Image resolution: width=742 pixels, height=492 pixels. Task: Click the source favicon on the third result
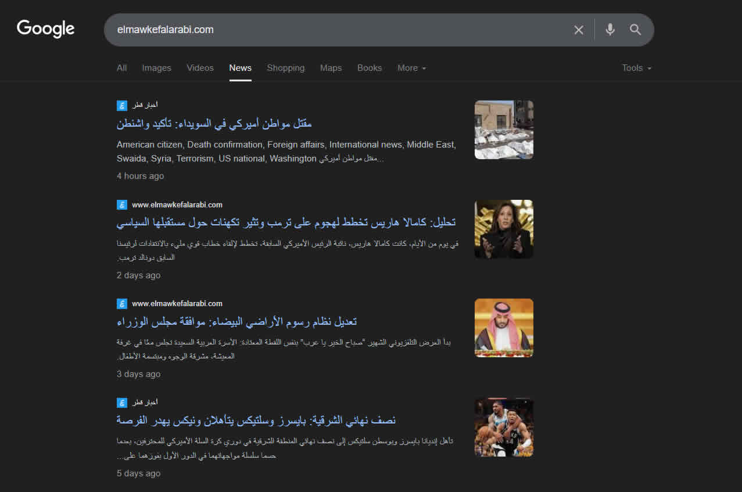(x=121, y=303)
